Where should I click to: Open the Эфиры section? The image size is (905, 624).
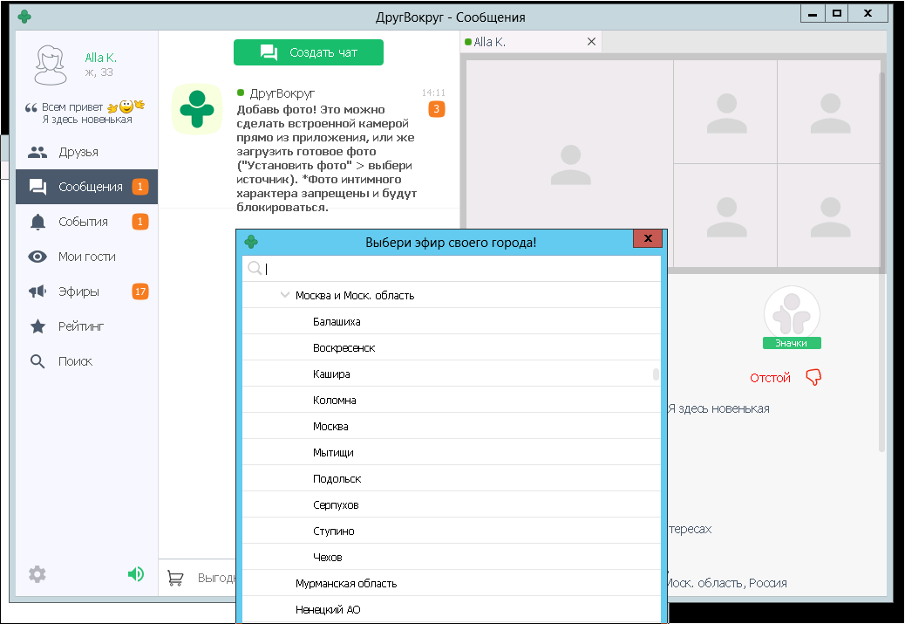click(86, 291)
